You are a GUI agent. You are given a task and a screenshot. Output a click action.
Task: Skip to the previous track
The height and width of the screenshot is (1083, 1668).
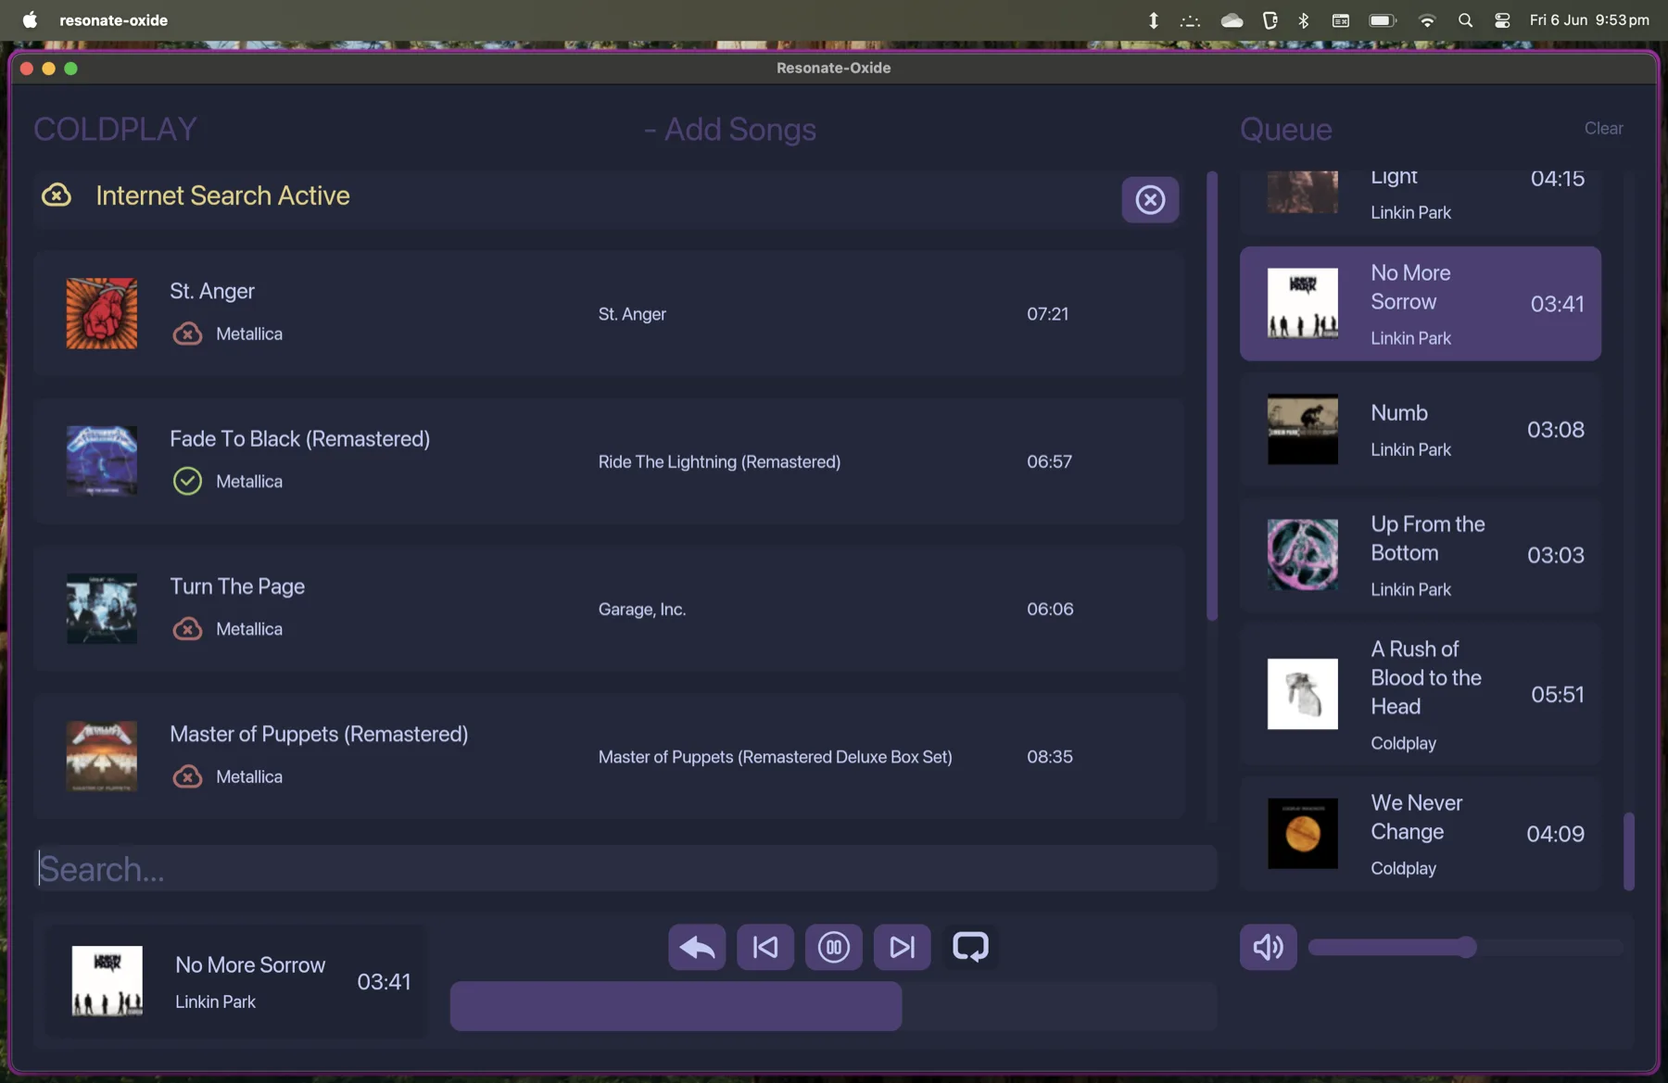click(x=765, y=947)
